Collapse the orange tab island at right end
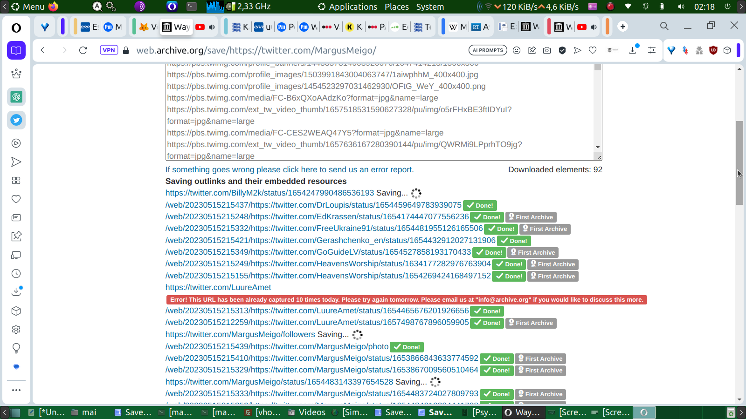The width and height of the screenshot is (746, 419). 608,27
